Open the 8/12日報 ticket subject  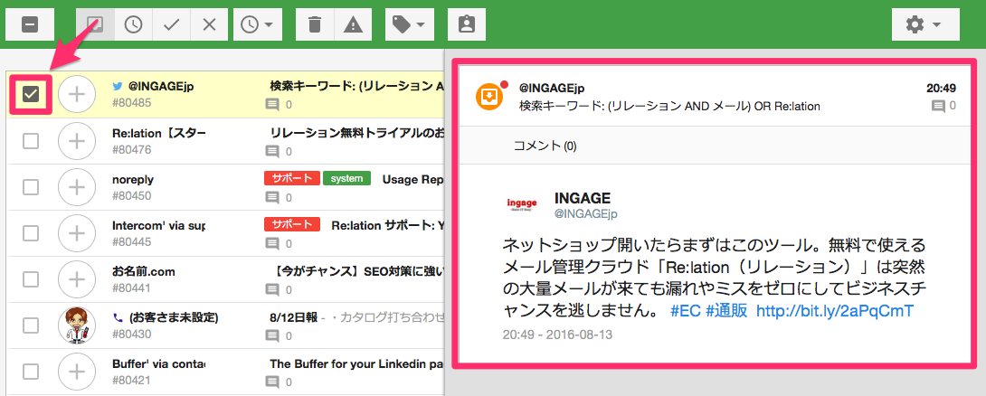click(x=293, y=317)
